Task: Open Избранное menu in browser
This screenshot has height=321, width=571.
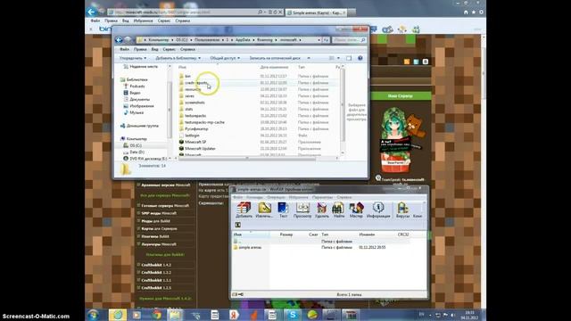Action: [143, 21]
